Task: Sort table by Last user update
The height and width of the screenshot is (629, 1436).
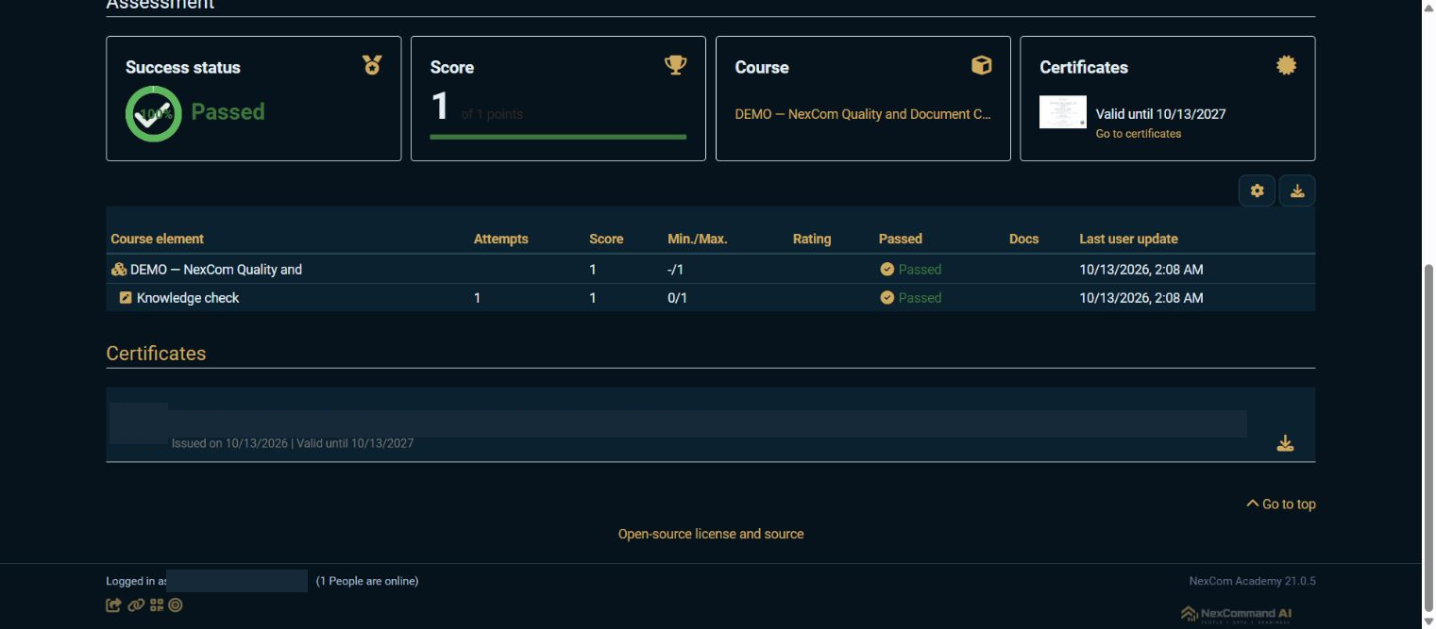Action: (1128, 239)
